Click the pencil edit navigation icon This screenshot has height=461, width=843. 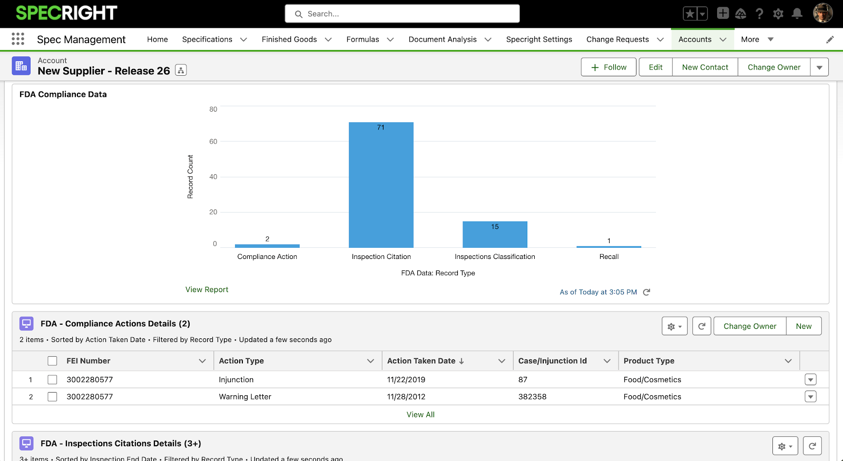point(830,39)
